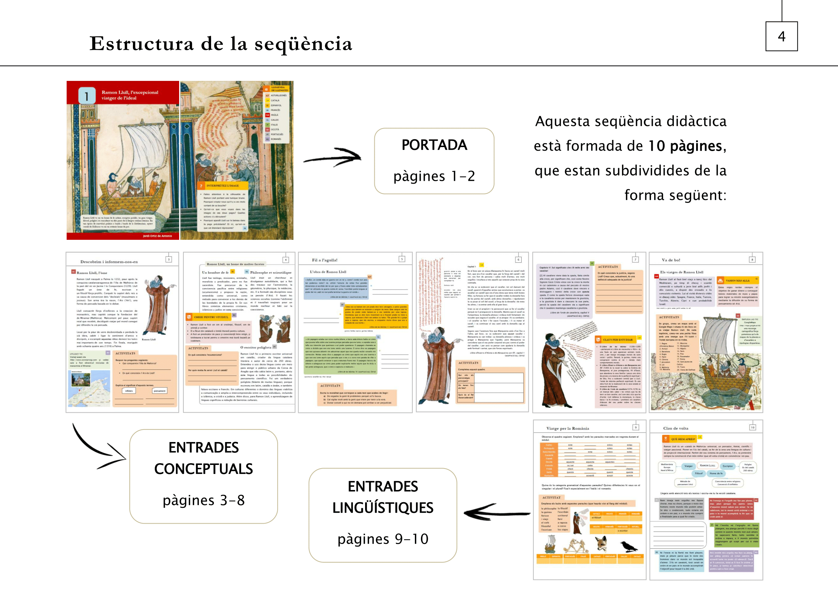The image size is (838, 592).
Task: Click the text 'forma següent:'
Action: click(x=675, y=195)
